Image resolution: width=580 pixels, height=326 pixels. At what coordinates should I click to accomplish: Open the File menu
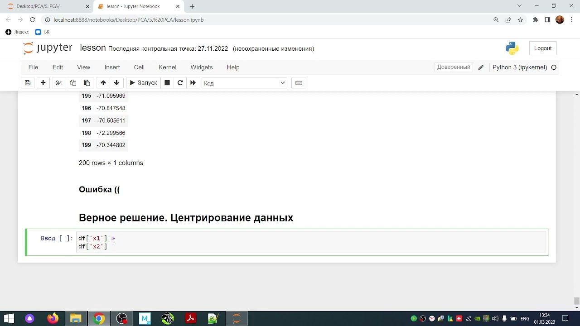tap(33, 67)
